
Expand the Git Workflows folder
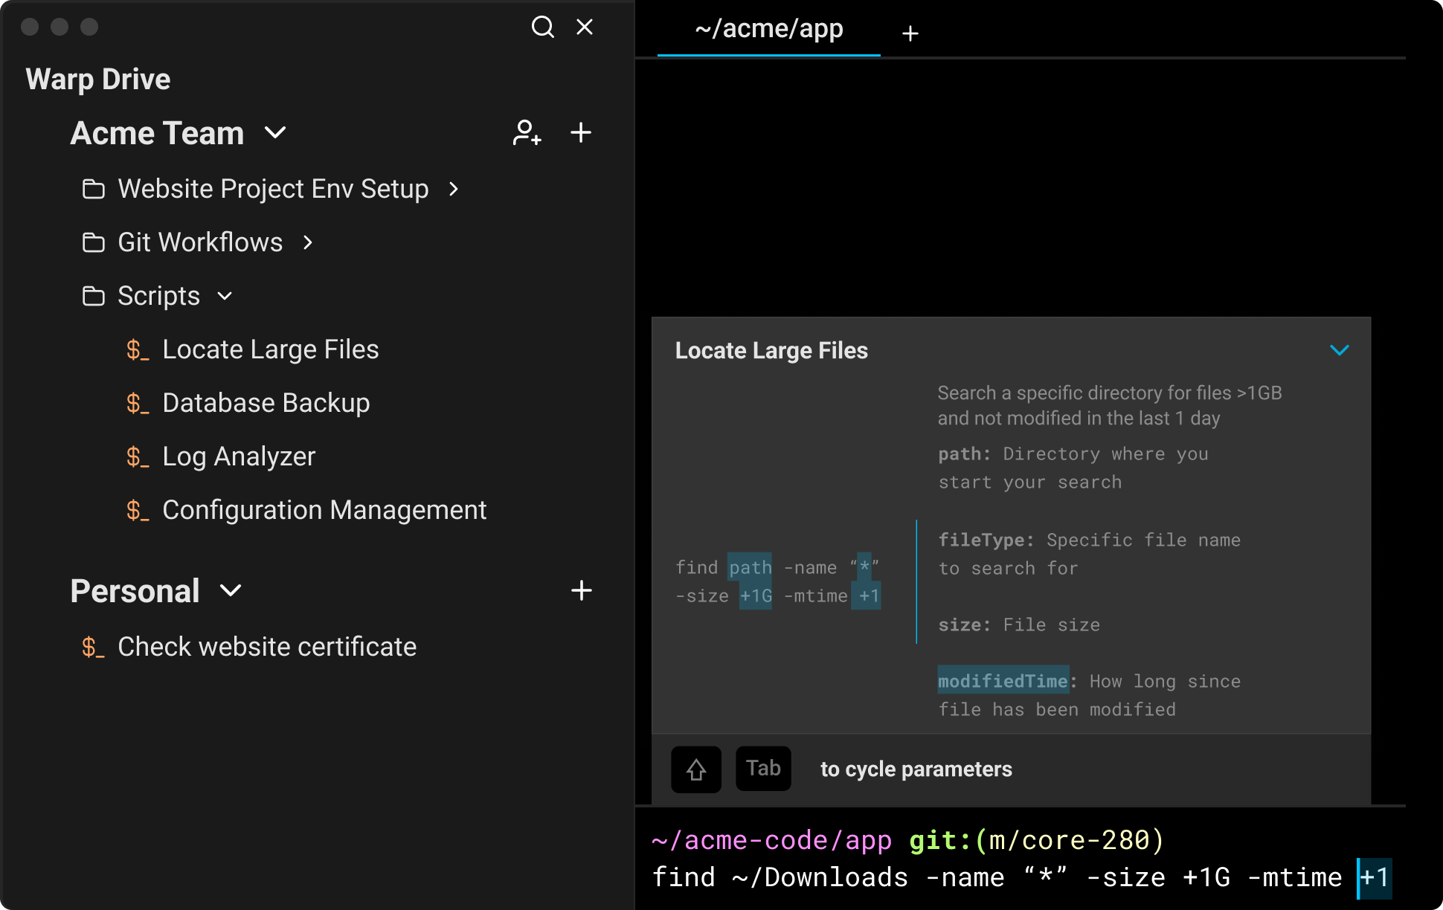307,242
